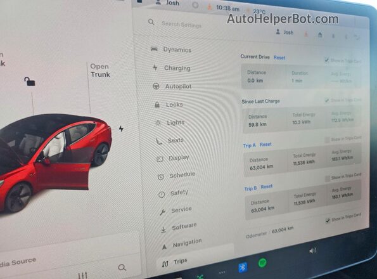Open Spotify app in bottom dock
This screenshot has width=377, height=279.
pos(262,263)
